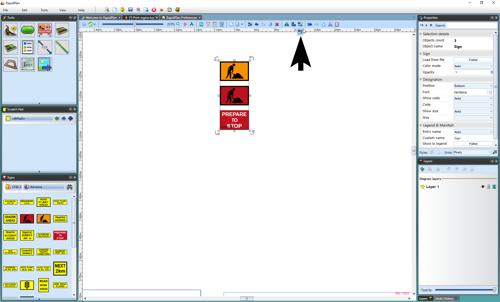Screen dimensions: 500x302
Task: Select the insert image tool
Action: (x=45, y=64)
